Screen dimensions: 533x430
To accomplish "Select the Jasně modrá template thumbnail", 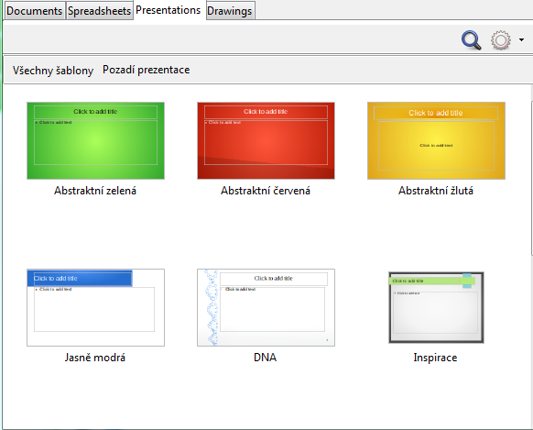I will tap(95, 307).
